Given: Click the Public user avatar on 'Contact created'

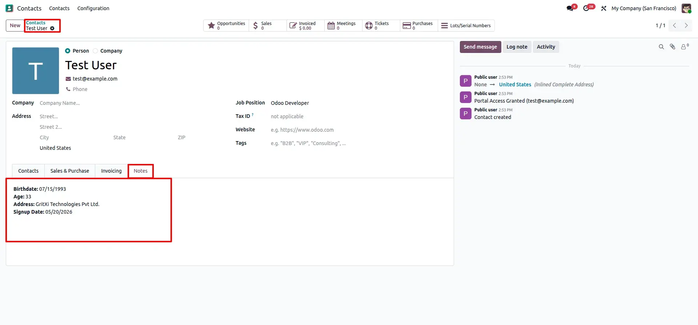Looking at the screenshot, I should click(465, 114).
